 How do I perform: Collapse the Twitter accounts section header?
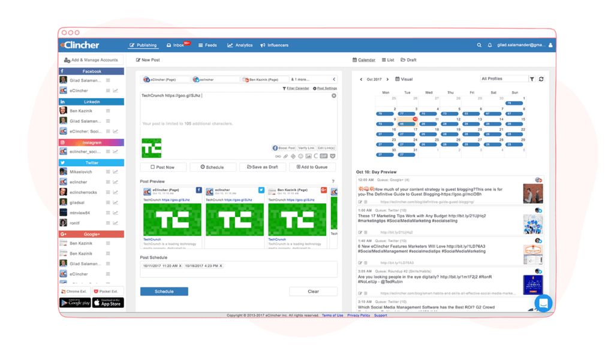click(x=91, y=163)
